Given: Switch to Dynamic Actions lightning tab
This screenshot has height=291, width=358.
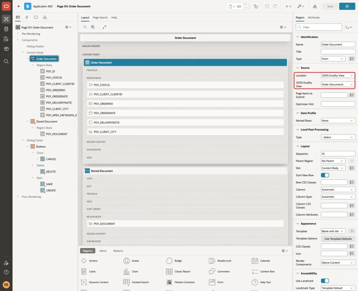Looking at the screenshot, I should pos(27,17).
